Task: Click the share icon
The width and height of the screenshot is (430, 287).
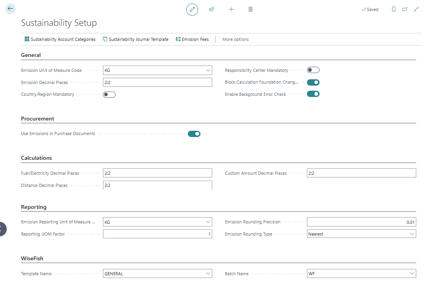Action: coord(211,9)
